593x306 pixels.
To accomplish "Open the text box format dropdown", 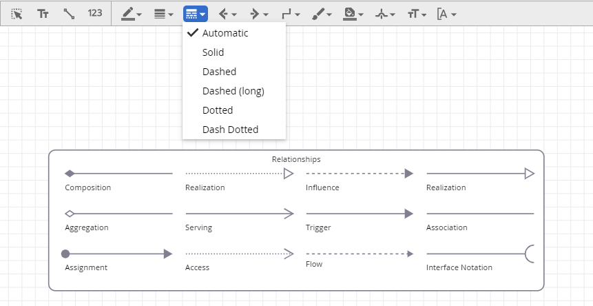I will coord(447,13).
